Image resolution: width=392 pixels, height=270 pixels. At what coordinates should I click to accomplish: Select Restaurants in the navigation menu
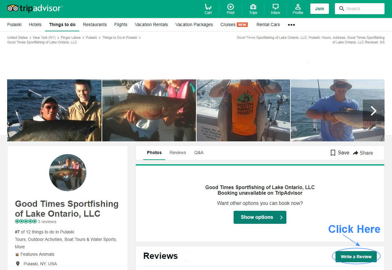[x=94, y=24]
